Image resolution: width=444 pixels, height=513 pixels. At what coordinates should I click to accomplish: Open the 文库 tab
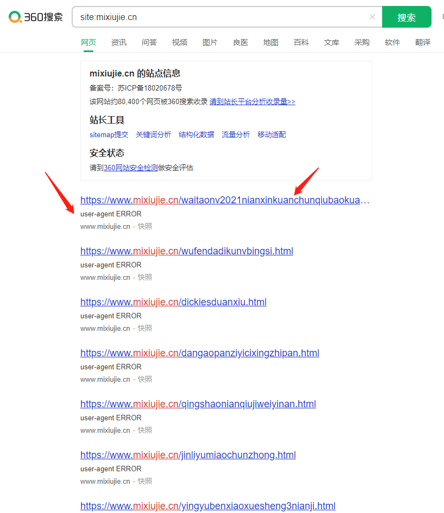click(332, 42)
